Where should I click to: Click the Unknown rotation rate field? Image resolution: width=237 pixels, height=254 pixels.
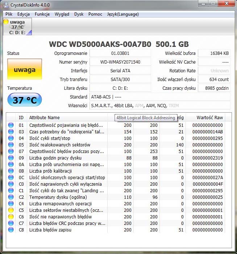click(214, 71)
